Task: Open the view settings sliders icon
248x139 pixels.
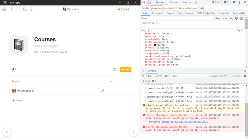Action: pos(115,69)
